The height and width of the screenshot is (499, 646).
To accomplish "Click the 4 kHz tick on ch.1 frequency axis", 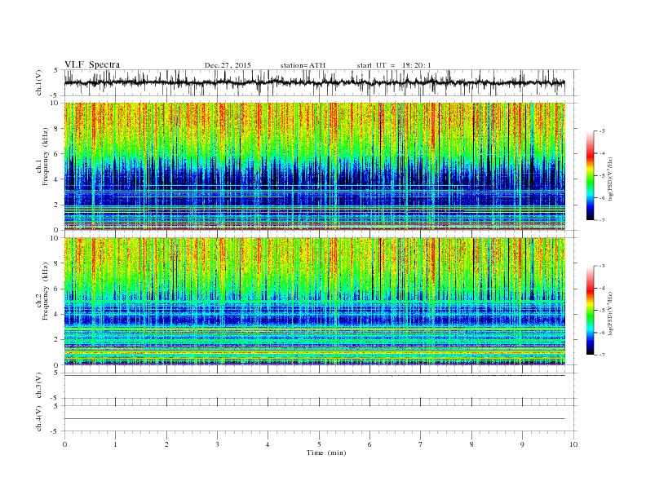I will coord(57,179).
